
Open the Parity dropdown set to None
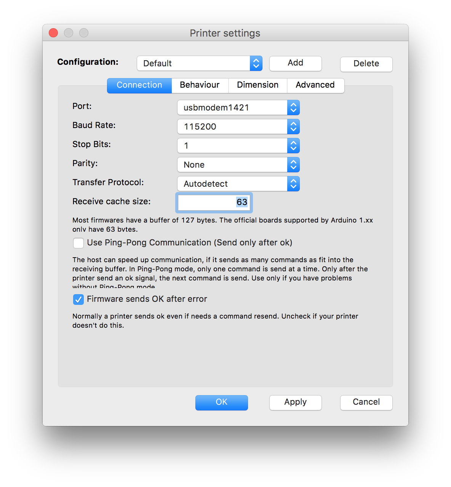[238, 165]
